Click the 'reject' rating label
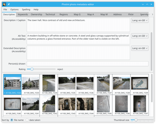Viewport: 156px width, 124px height. (x=60, y=69)
